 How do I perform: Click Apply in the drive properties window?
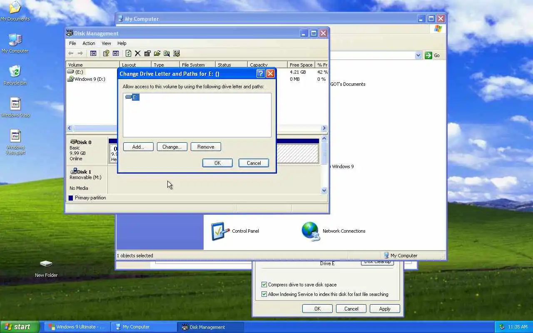click(x=385, y=309)
